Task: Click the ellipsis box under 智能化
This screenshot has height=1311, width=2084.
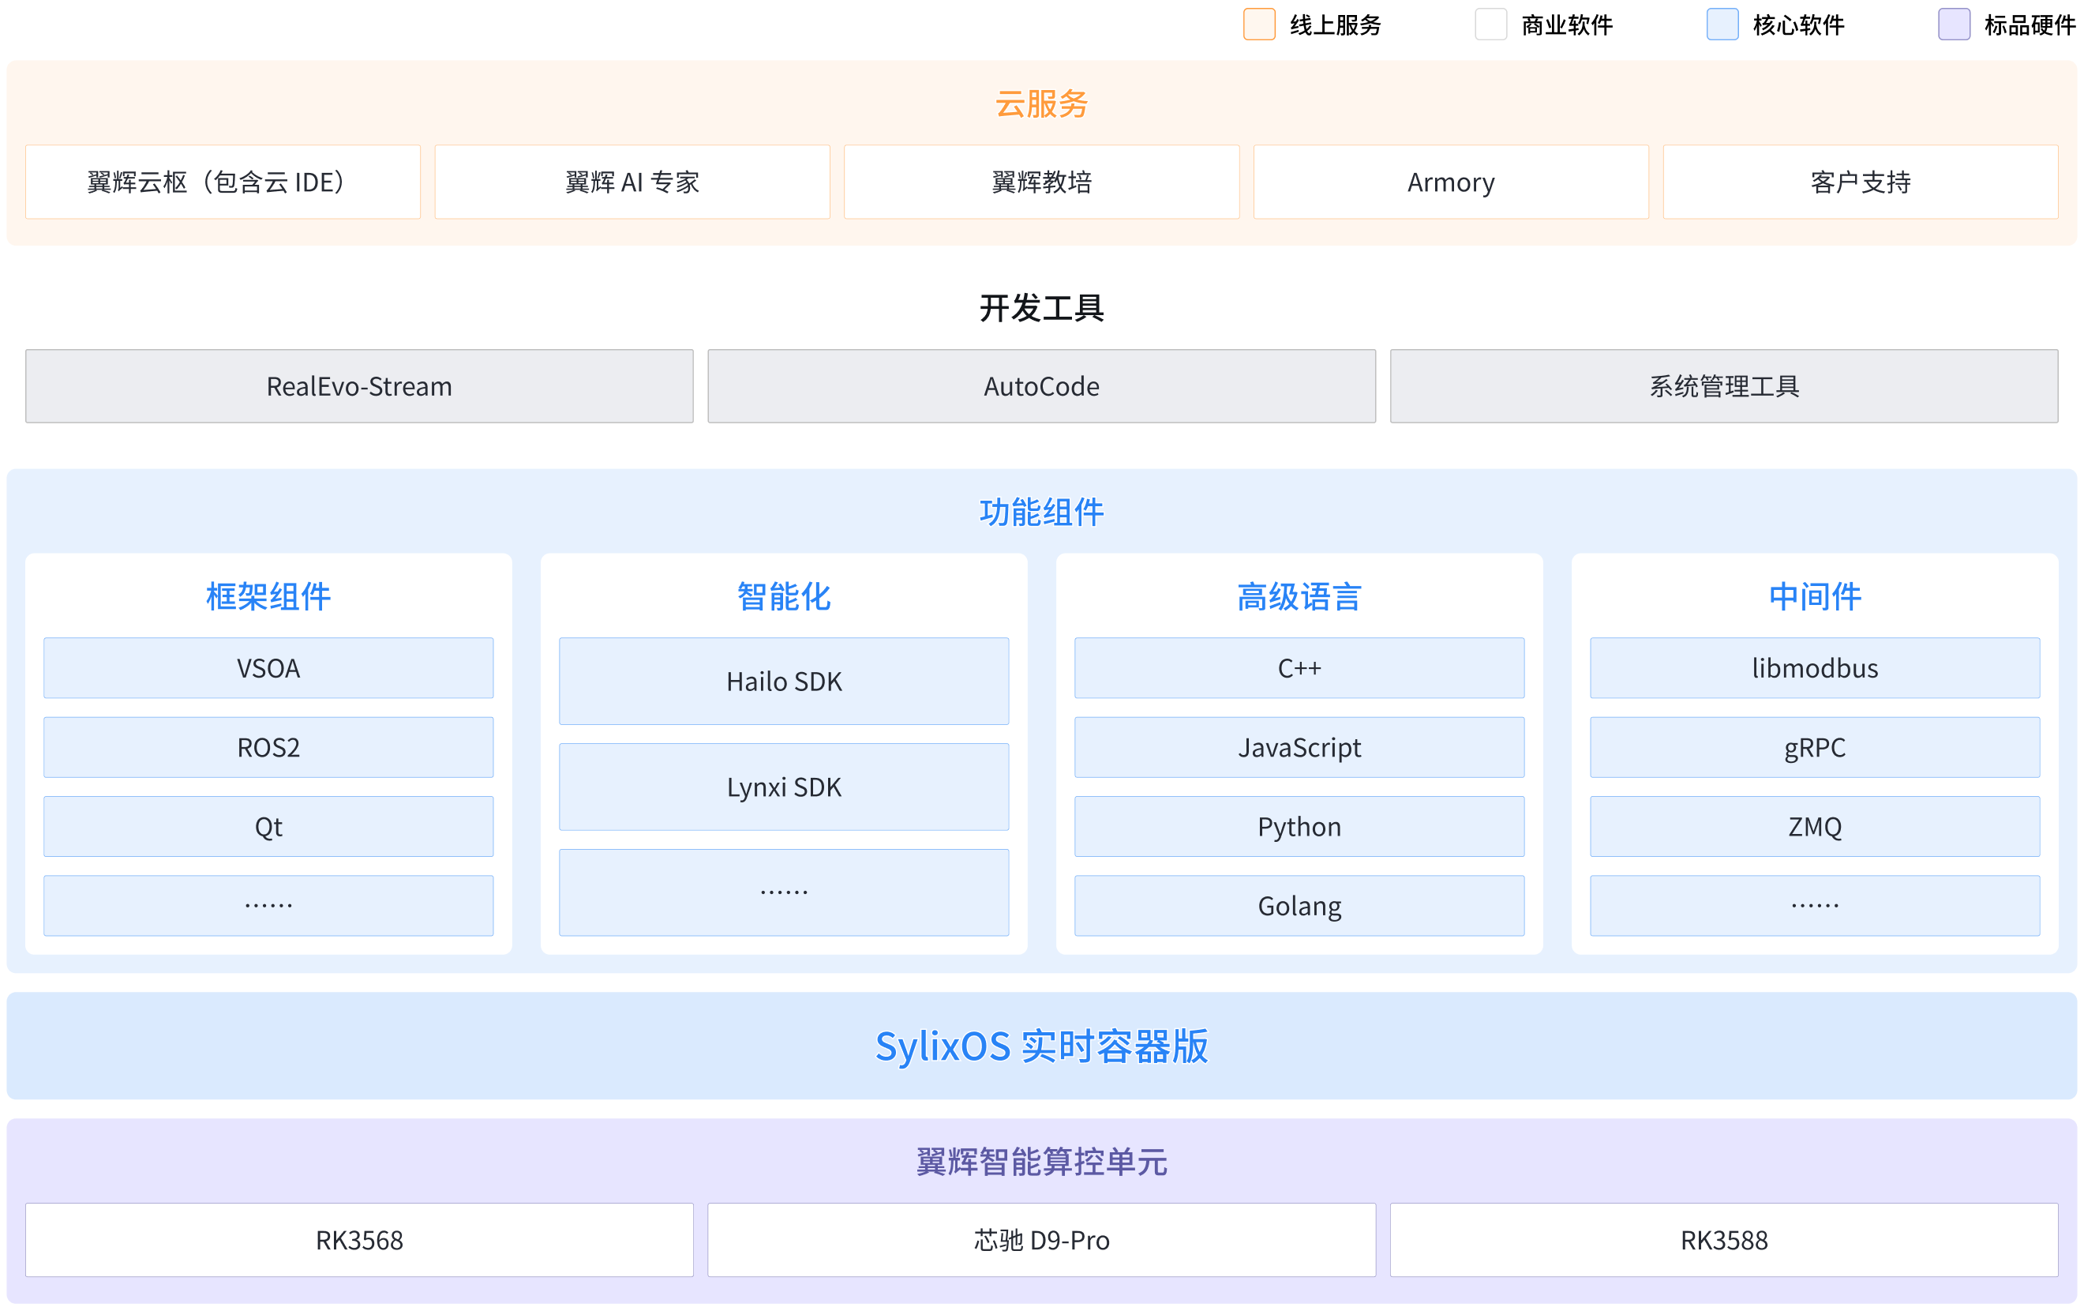Action: [784, 892]
